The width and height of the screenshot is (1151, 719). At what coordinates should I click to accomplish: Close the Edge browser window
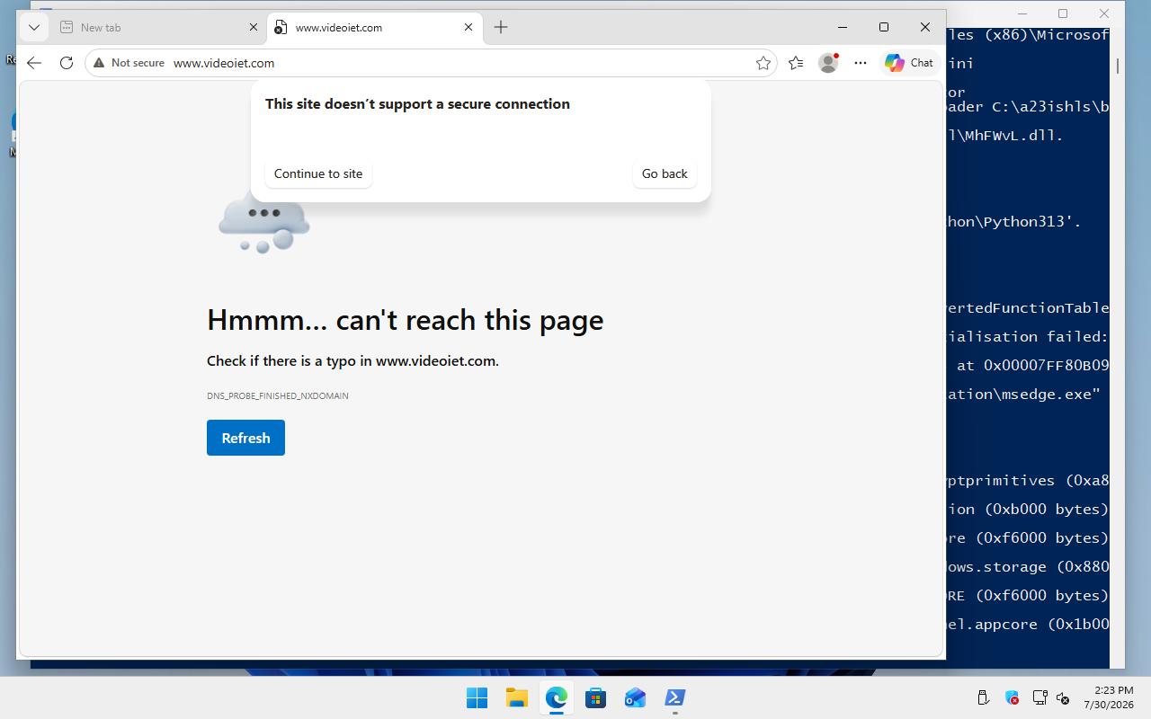coord(925,27)
